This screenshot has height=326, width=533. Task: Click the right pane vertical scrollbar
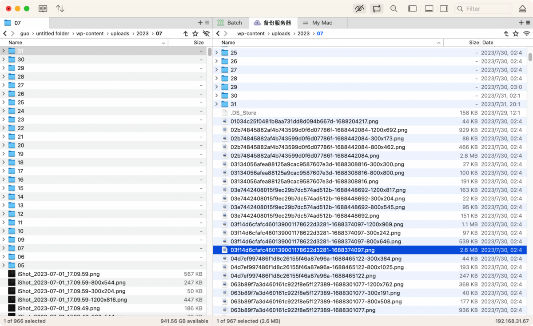pos(530,57)
